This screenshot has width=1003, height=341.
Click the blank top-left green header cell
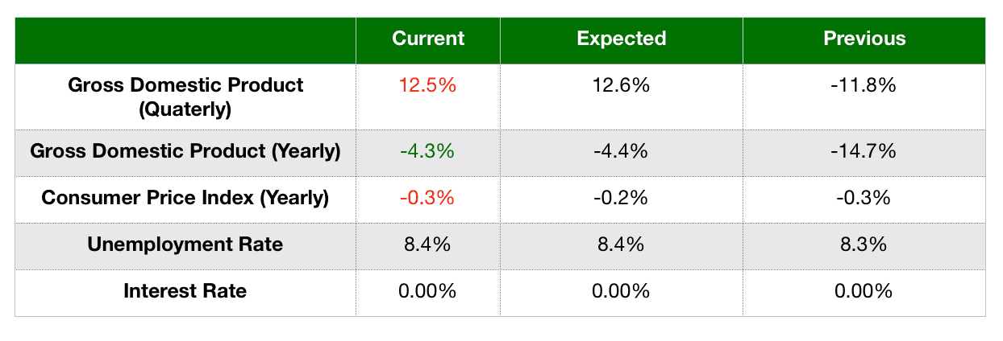click(x=185, y=39)
